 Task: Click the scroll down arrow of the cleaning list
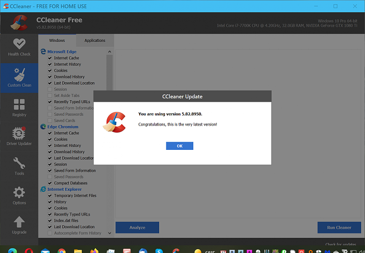pyautogui.click(x=109, y=233)
